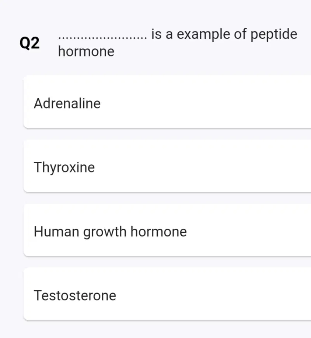Tap the 'Adrenaline' text label

[x=67, y=103]
